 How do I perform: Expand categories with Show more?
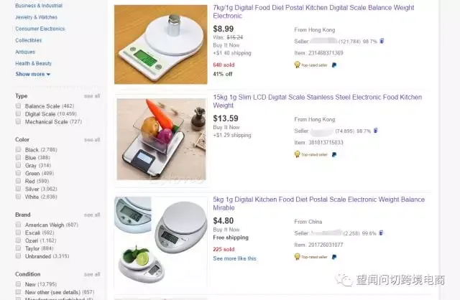33,74
